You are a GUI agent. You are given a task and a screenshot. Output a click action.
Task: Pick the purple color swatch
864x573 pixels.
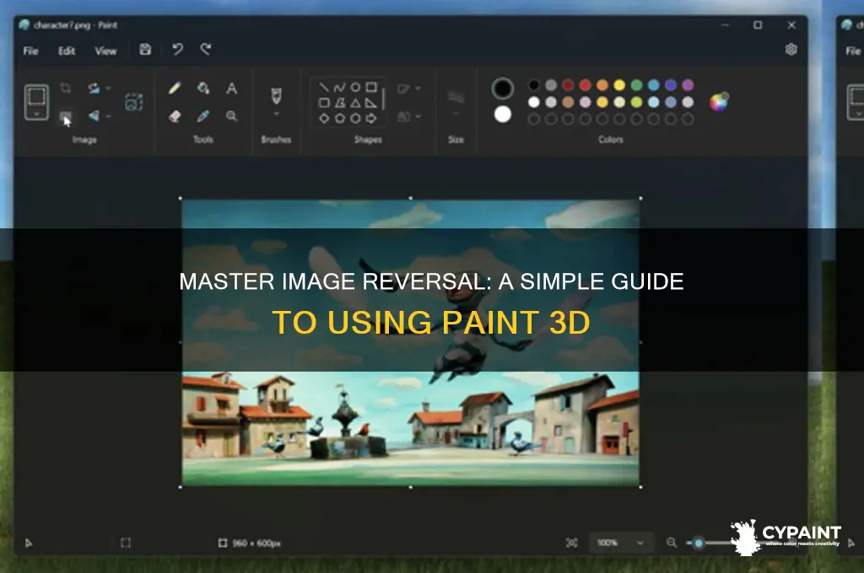pos(688,85)
